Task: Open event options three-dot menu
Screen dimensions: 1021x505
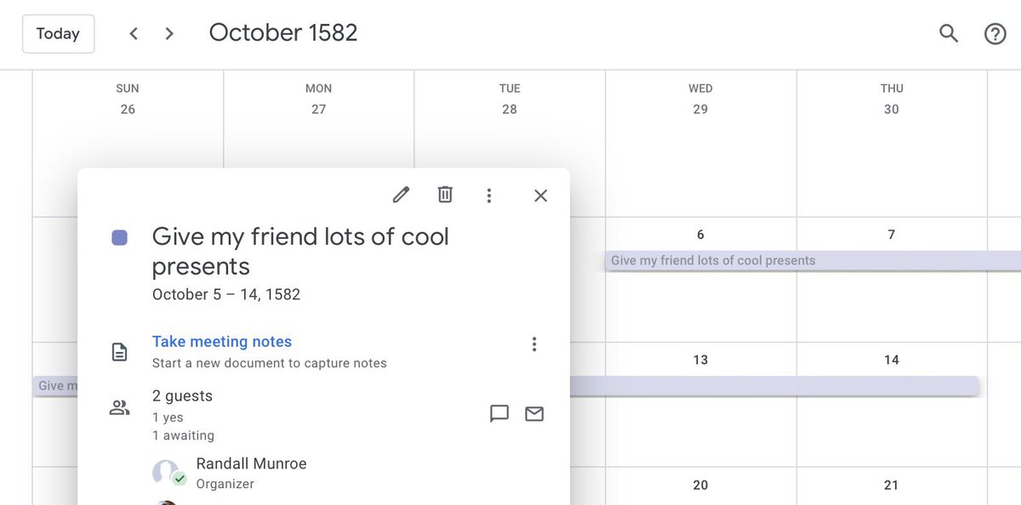Action: [x=489, y=196]
